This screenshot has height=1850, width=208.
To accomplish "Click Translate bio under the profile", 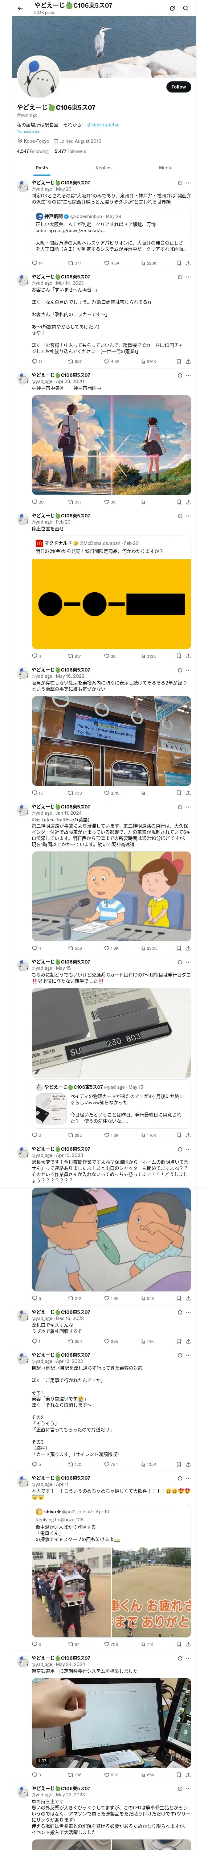I will click(x=29, y=131).
